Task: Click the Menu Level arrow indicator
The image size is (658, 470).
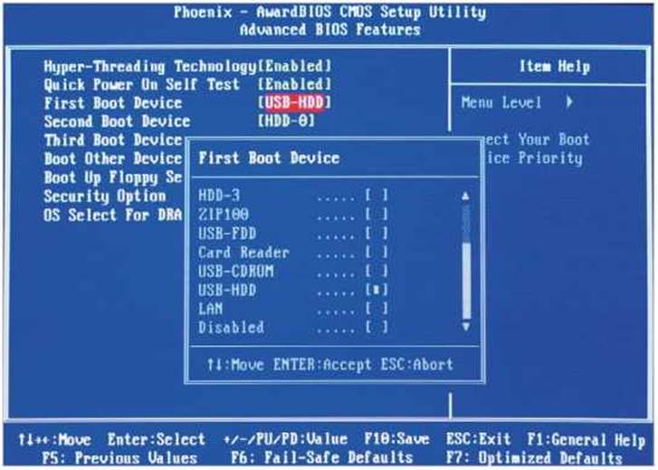Action: pyautogui.click(x=569, y=102)
